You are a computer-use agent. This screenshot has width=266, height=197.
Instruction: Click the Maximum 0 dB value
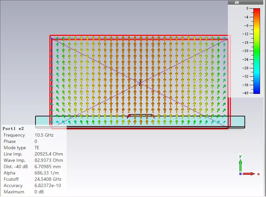click(x=39, y=192)
